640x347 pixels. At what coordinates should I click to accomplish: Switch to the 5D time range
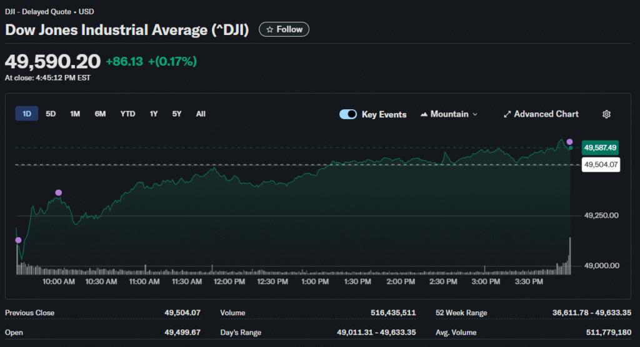pos(51,114)
